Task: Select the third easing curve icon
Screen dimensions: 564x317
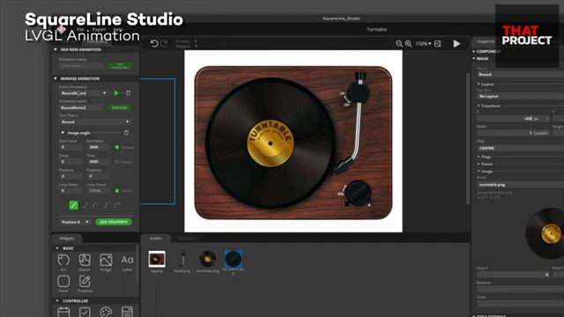Action: point(95,205)
